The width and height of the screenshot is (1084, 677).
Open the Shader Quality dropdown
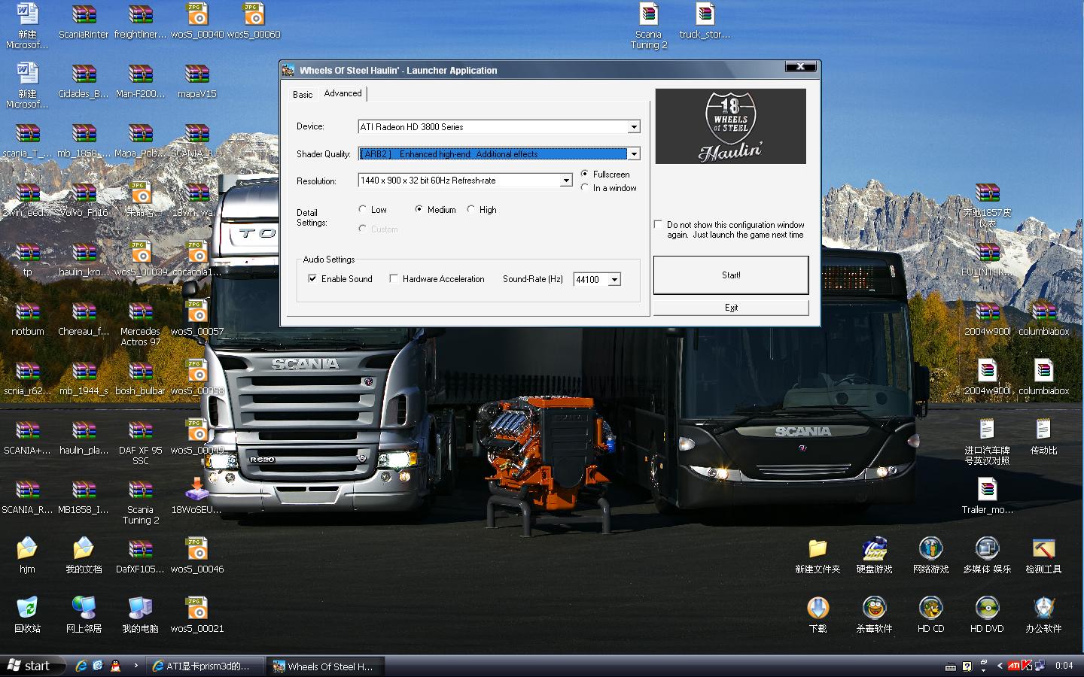tap(634, 154)
